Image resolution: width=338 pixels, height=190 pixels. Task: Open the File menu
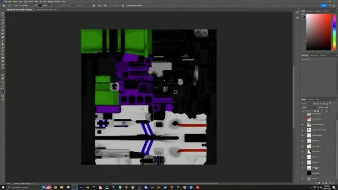pos(6,2)
